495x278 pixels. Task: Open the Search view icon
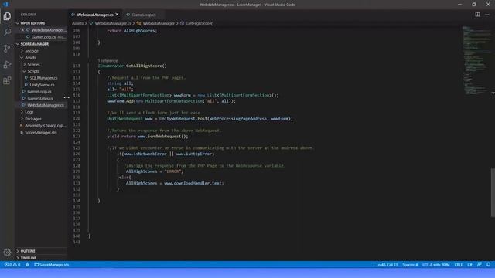tap(7, 32)
